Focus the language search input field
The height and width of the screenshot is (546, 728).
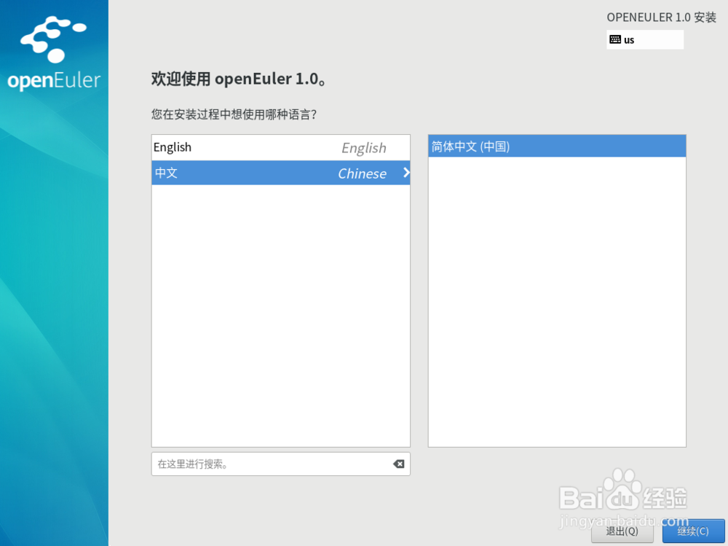pyautogui.click(x=280, y=464)
